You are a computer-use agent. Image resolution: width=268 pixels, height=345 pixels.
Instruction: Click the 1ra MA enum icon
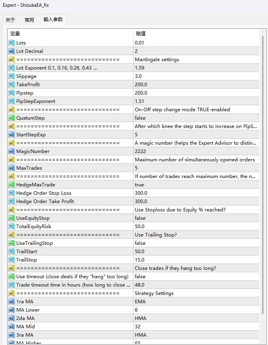pos(11,302)
